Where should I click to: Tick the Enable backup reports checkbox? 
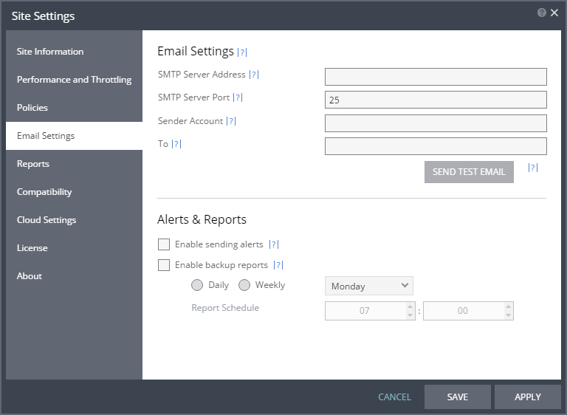(164, 265)
